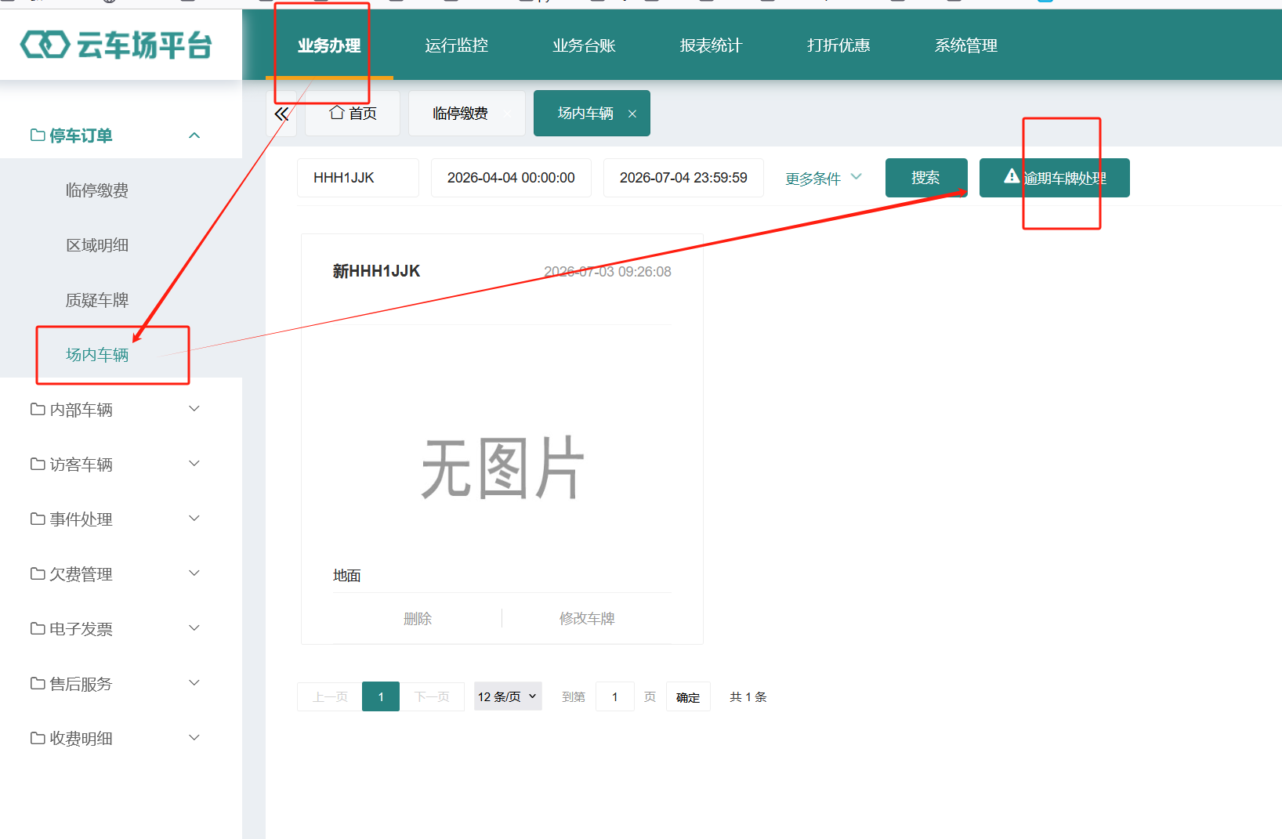Click the 无图片 vehicle image placeholder

point(502,468)
